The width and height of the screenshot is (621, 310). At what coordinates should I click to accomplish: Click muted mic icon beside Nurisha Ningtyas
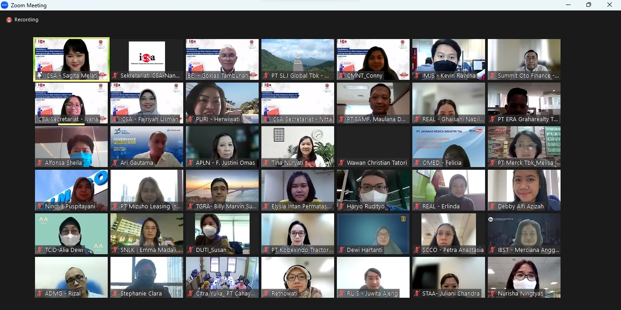point(493,294)
